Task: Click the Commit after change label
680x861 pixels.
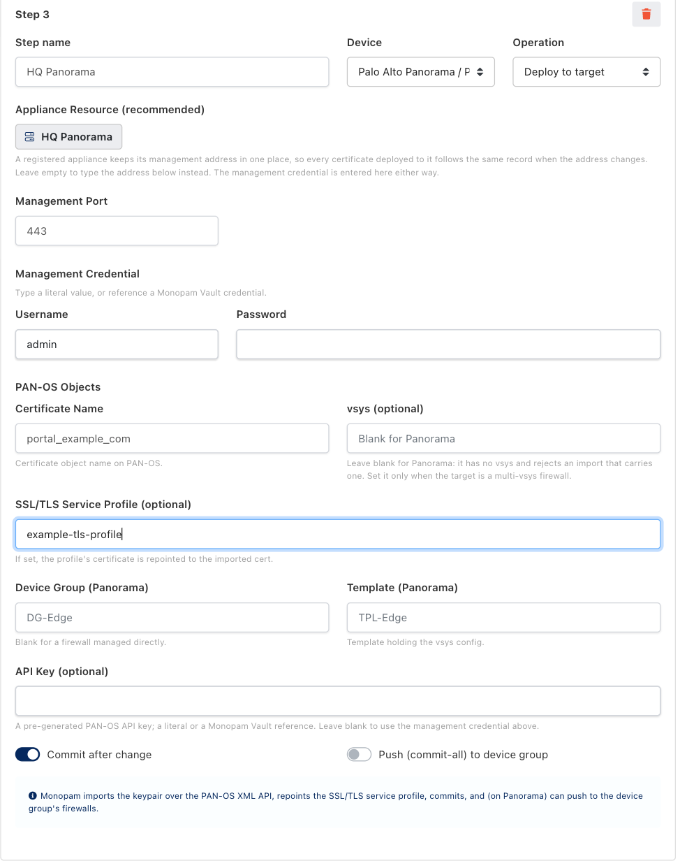Action: pyautogui.click(x=99, y=755)
